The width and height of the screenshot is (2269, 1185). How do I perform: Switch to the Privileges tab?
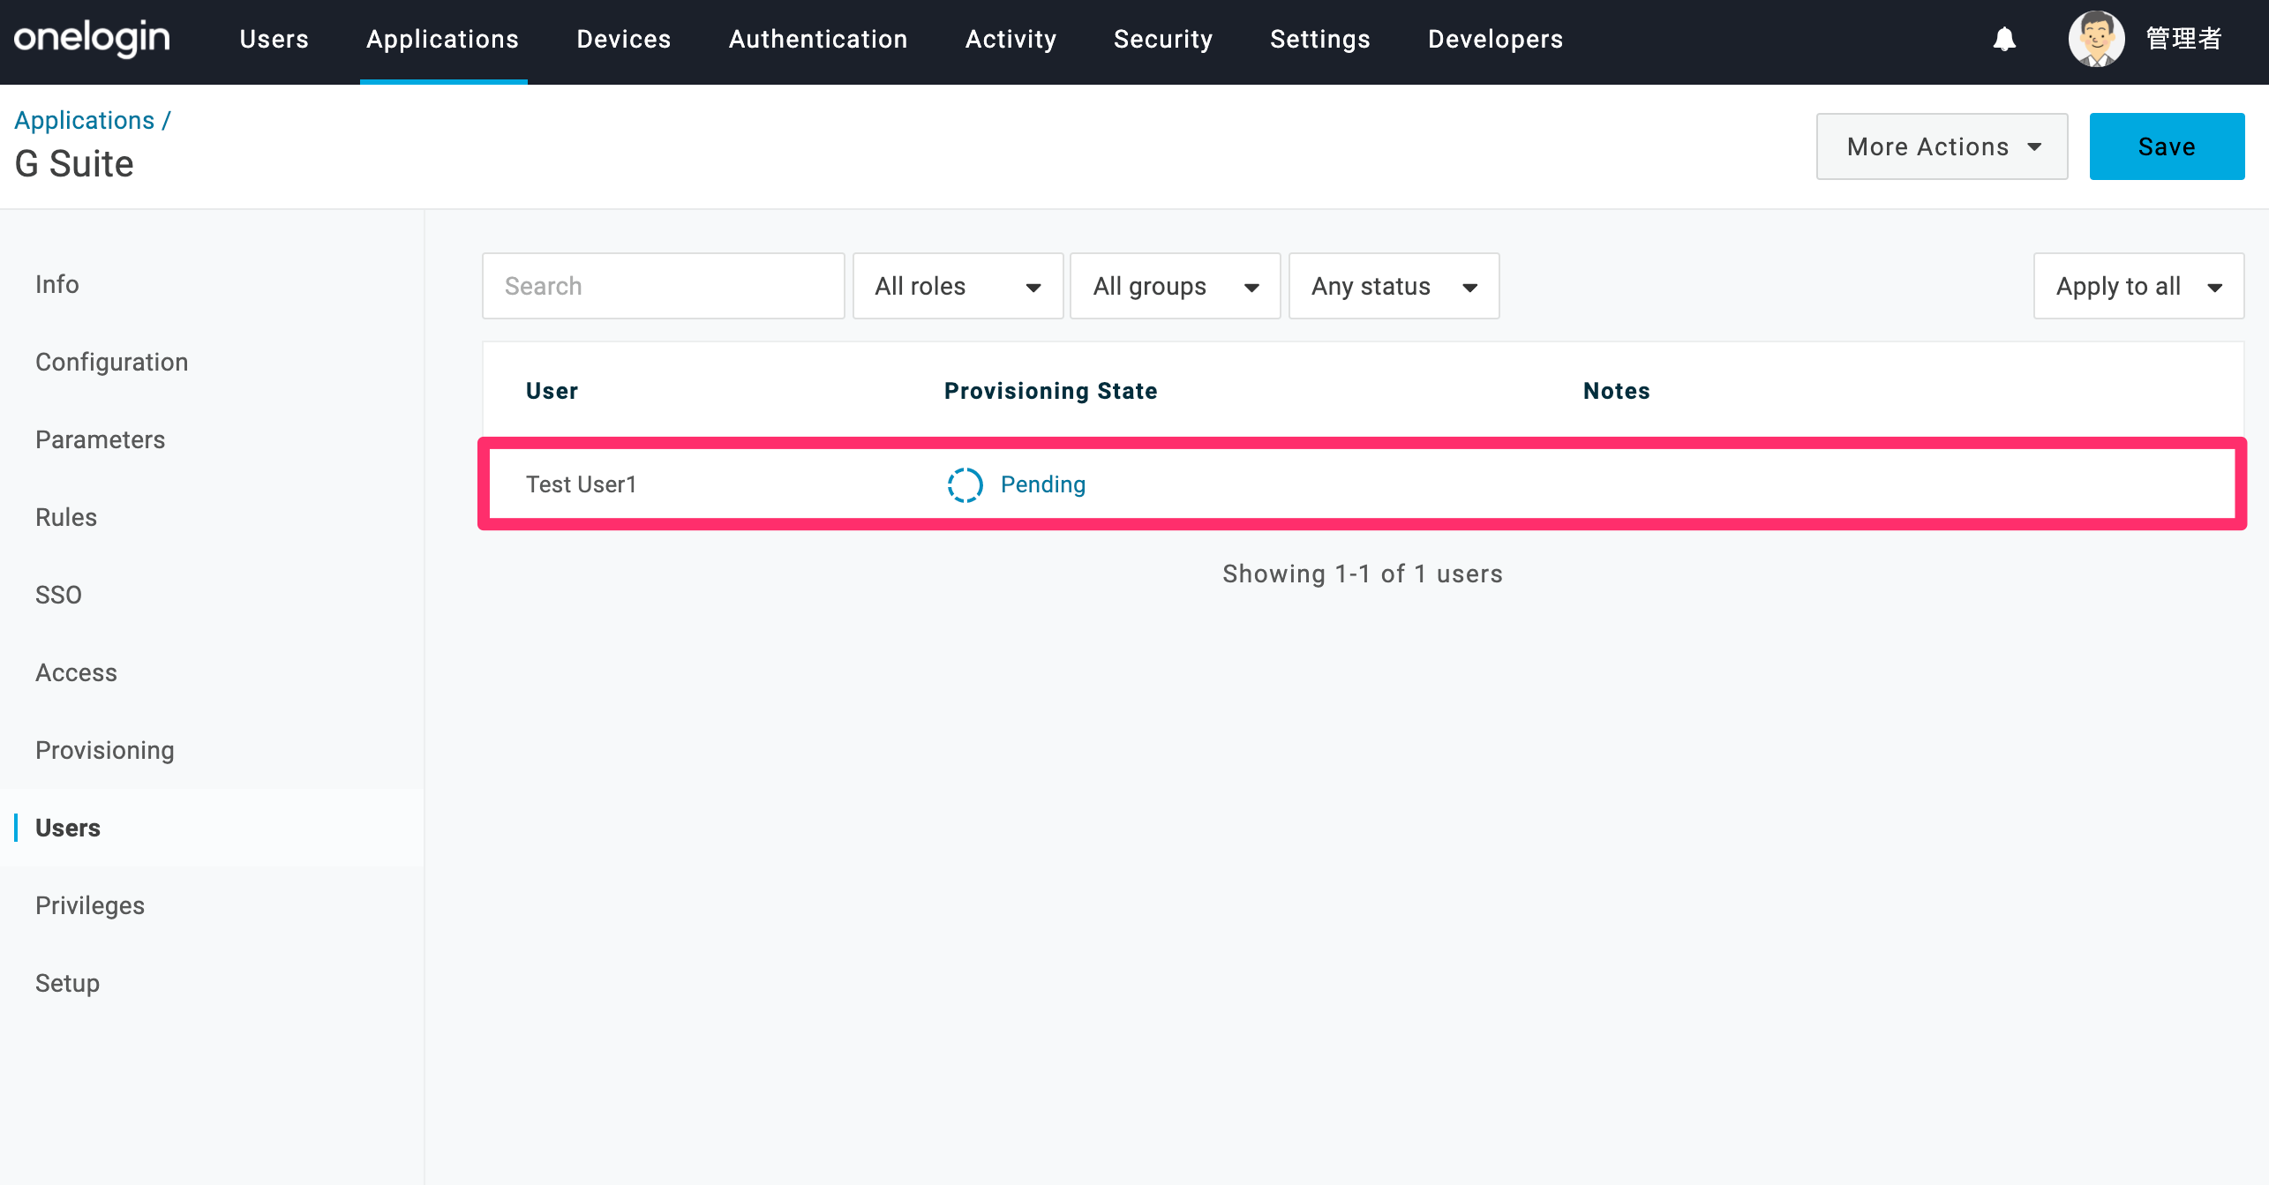tap(90, 905)
